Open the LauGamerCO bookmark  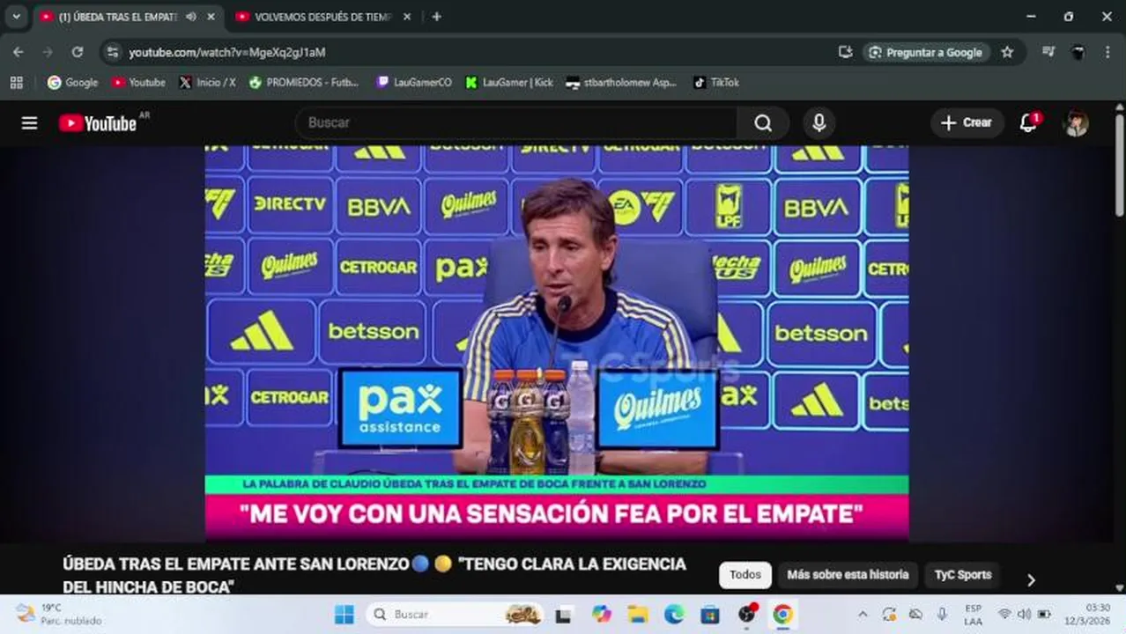(x=414, y=83)
